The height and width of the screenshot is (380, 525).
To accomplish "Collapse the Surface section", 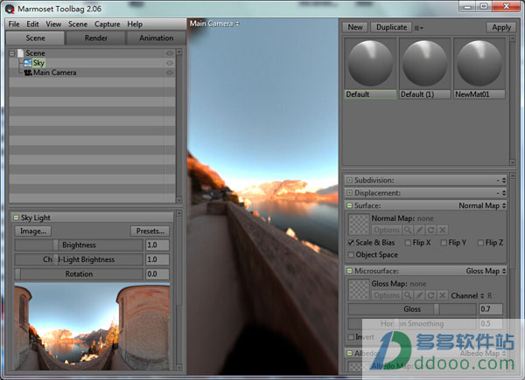I will pyautogui.click(x=349, y=205).
